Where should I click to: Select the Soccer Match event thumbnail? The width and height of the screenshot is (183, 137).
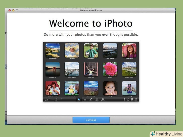(x=91, y=50)
